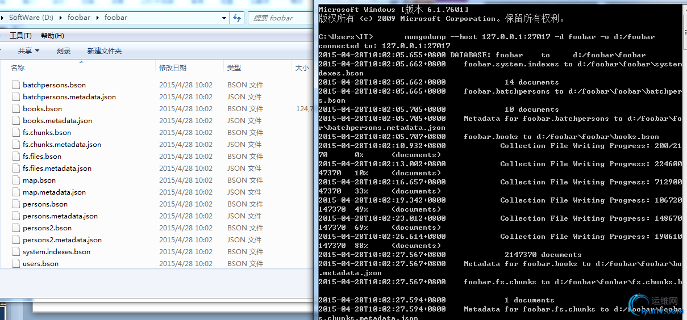Click the JSON 文件 type of persons2.metadata.json
Screen dimensions: 687x320
click(244, 239)
